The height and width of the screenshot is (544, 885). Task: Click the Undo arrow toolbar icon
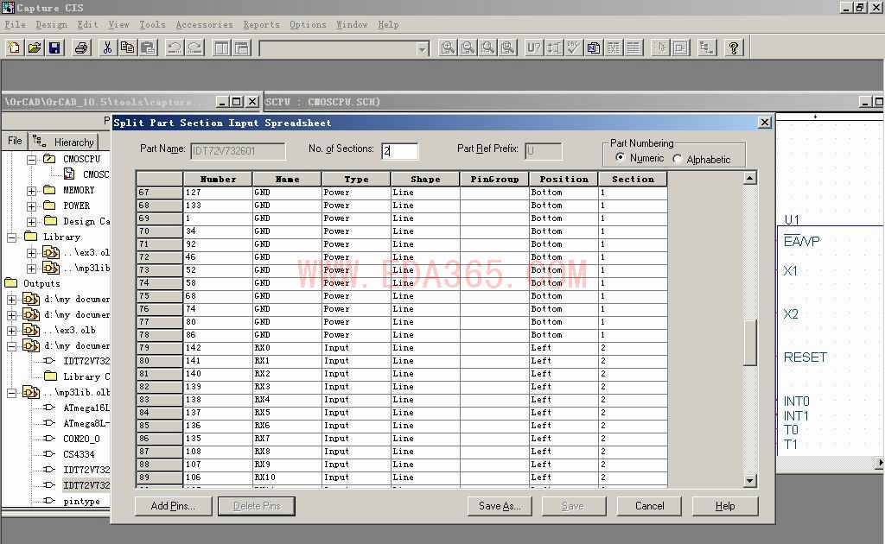[x=175, y=47]
